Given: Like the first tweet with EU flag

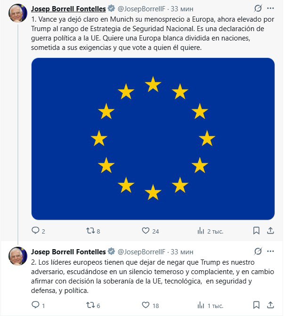Looking at the screenshot, I should (146, 231).
